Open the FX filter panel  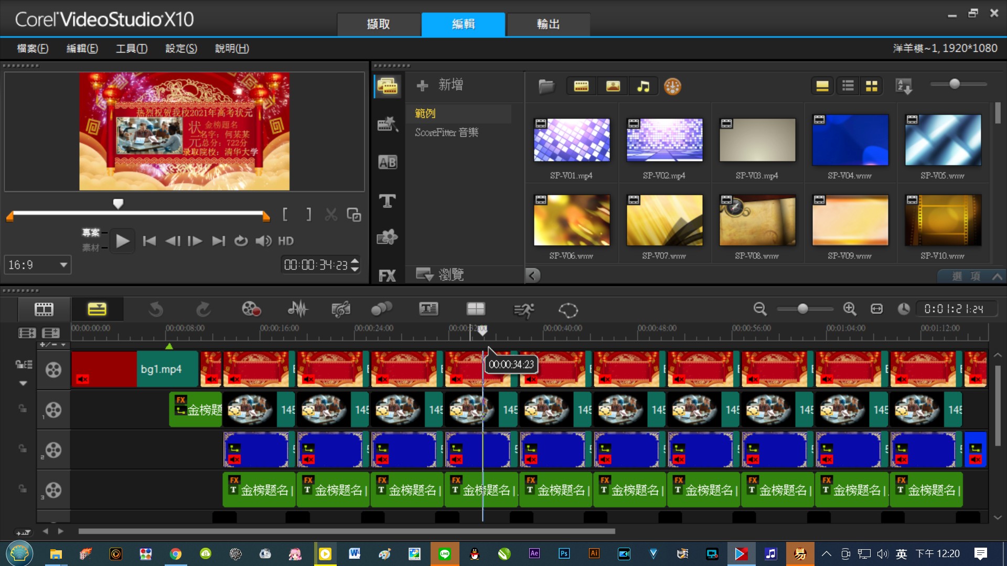tap(388, 276)
